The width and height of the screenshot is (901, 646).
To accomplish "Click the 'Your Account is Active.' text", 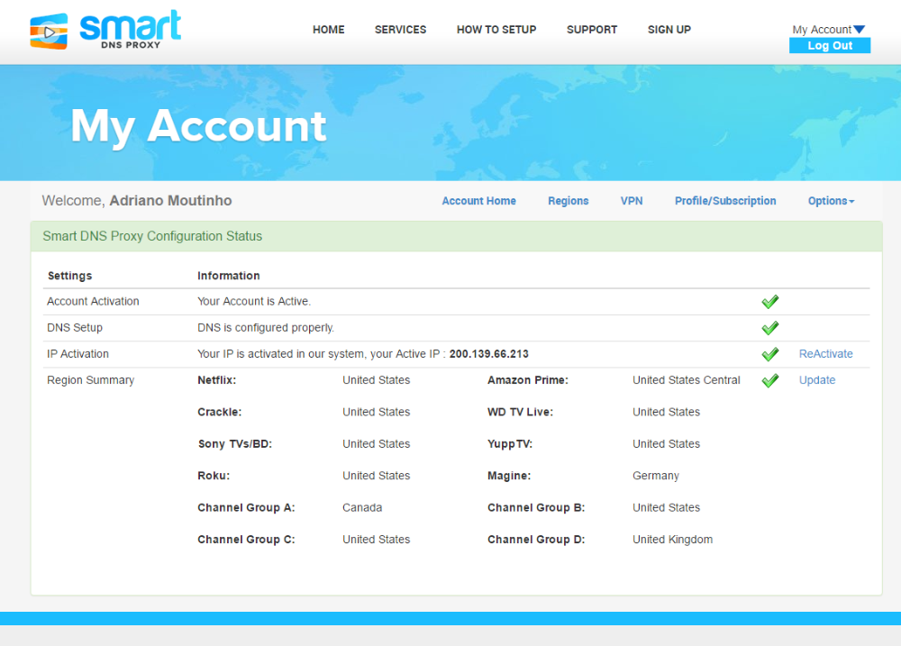I will click(x=254, y=301).
